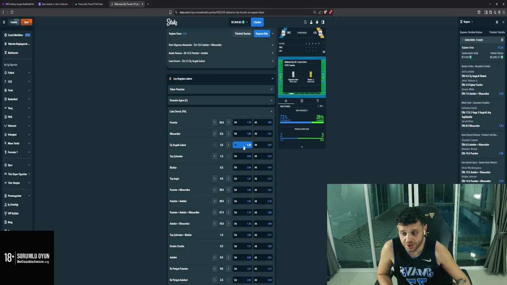Switch to NBA Starting Lineups browser tab
Viewport: 507px width, 285px height.
(x=17, y=4)
